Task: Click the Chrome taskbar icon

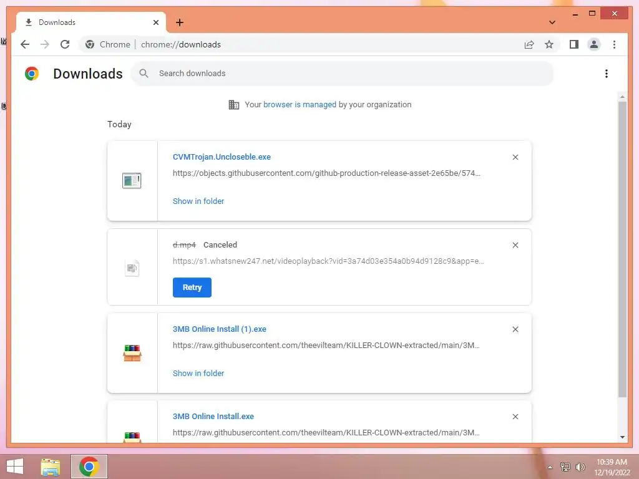Action: tap(89, 467)
